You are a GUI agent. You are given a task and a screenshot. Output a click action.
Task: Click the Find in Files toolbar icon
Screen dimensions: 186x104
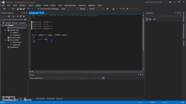pos(107,9)
